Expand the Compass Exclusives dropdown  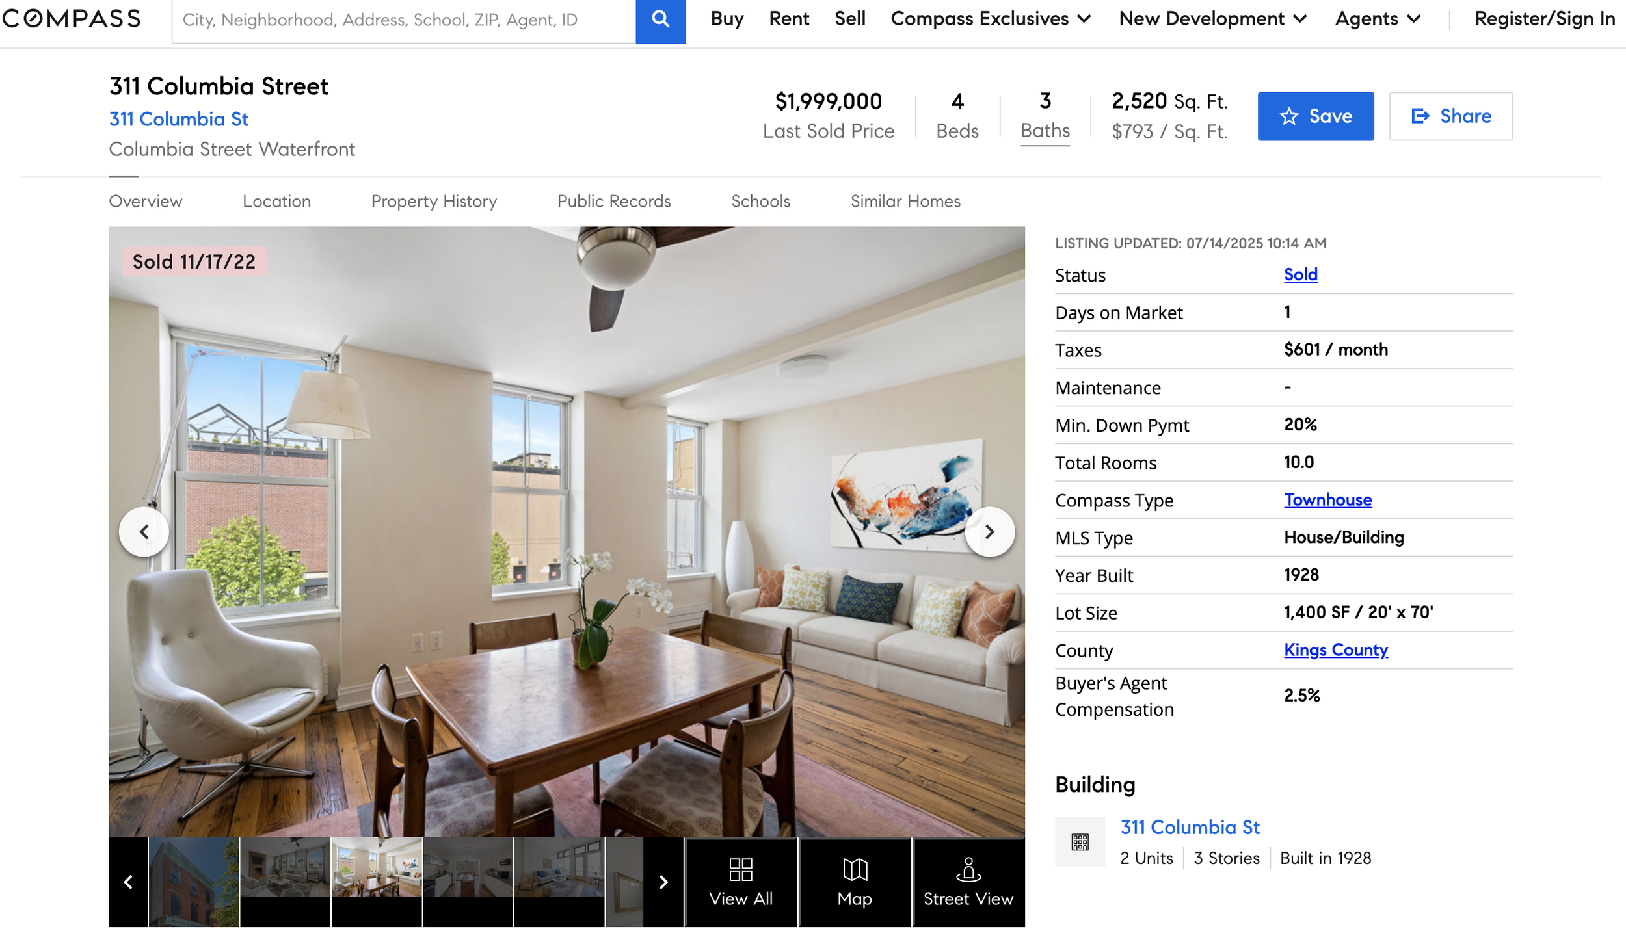pos(992,19)
